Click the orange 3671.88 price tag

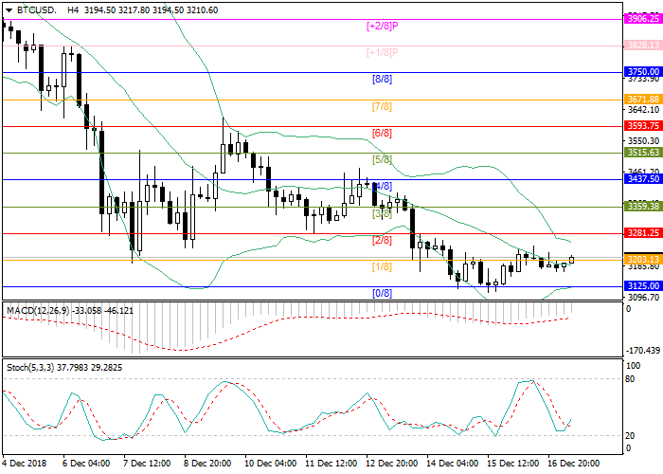[643, 99]
